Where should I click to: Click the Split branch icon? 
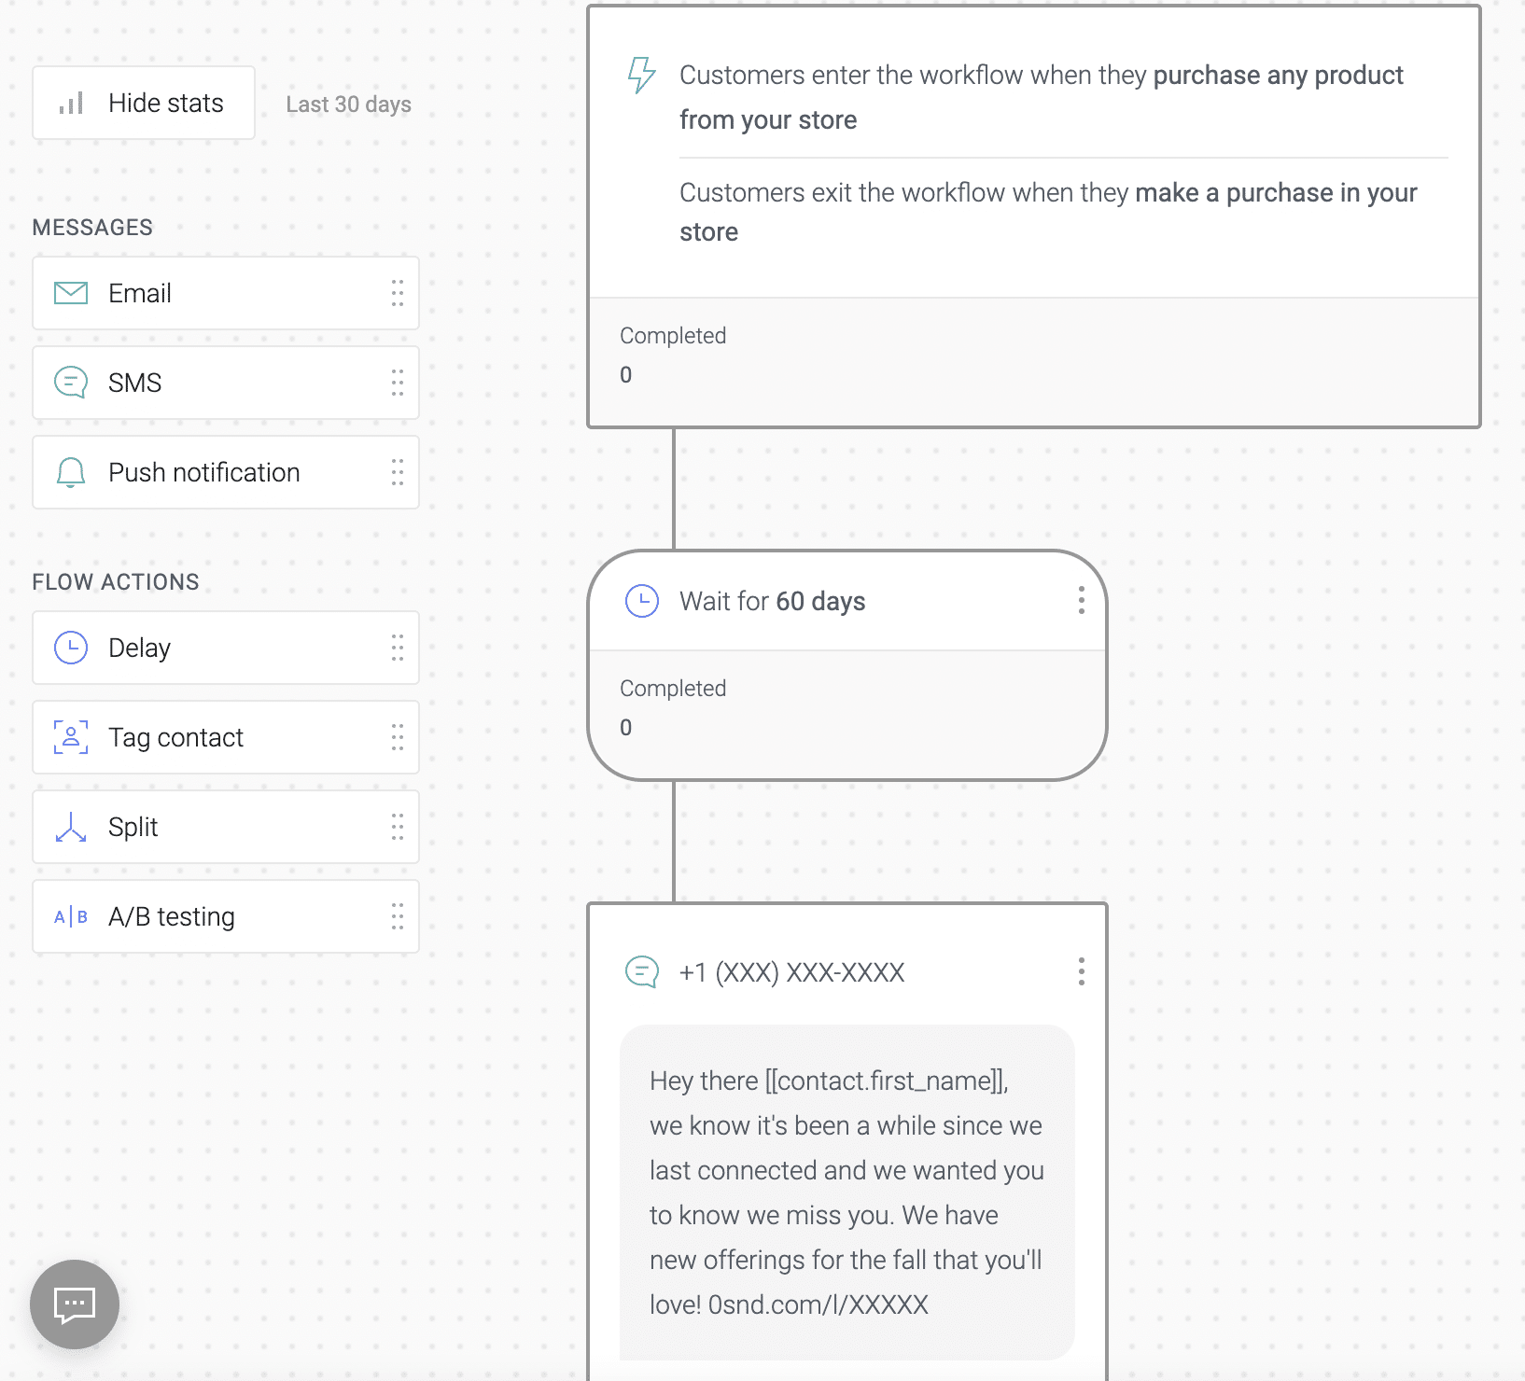pyautogui.click(x=71, y=827)
